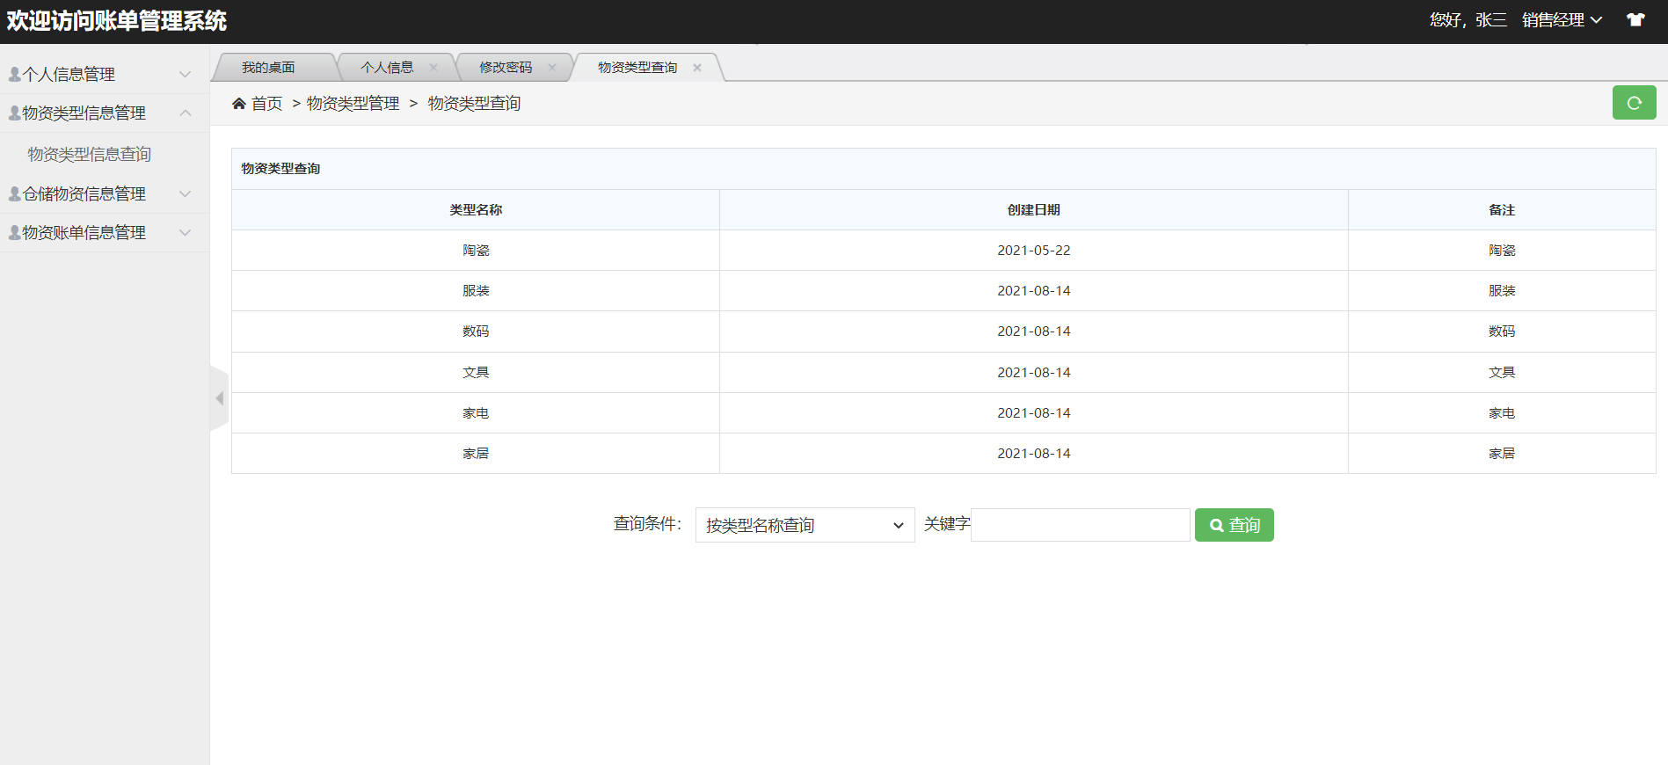Click 物资类型查询 panel title

pyautogui.click(x=280, y=169)
